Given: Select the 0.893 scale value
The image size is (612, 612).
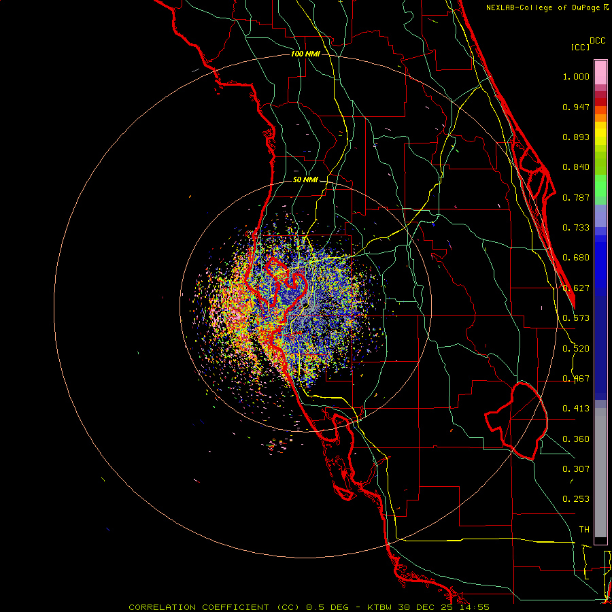Looking at the screenshot, I should pyautogui.click(x=576, y=137).
